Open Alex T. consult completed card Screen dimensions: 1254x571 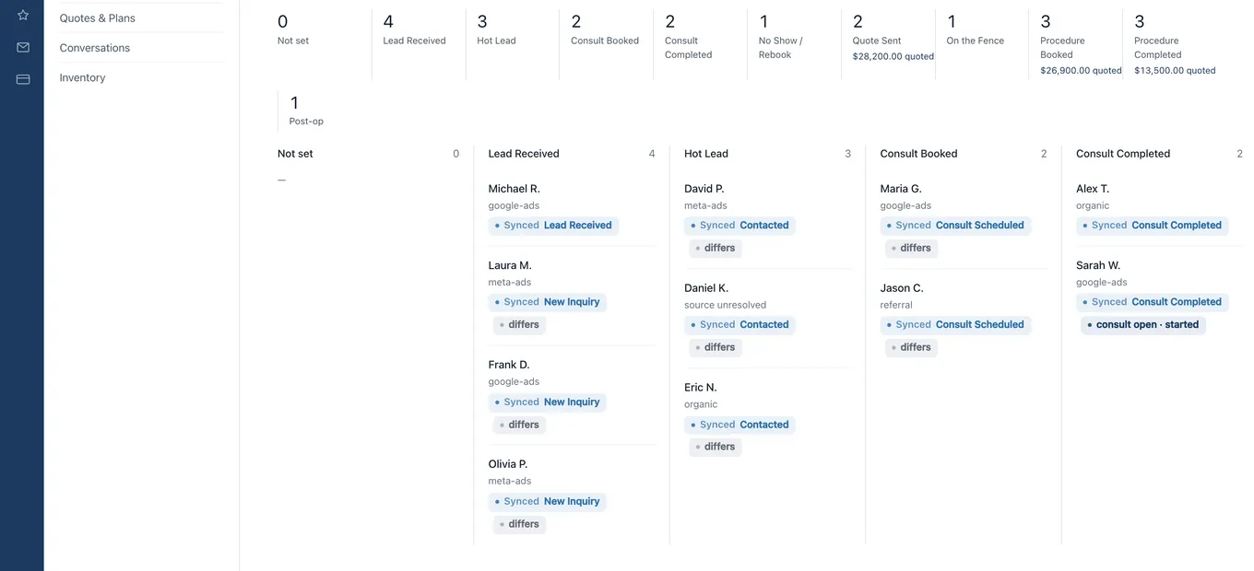(1159, 207)
